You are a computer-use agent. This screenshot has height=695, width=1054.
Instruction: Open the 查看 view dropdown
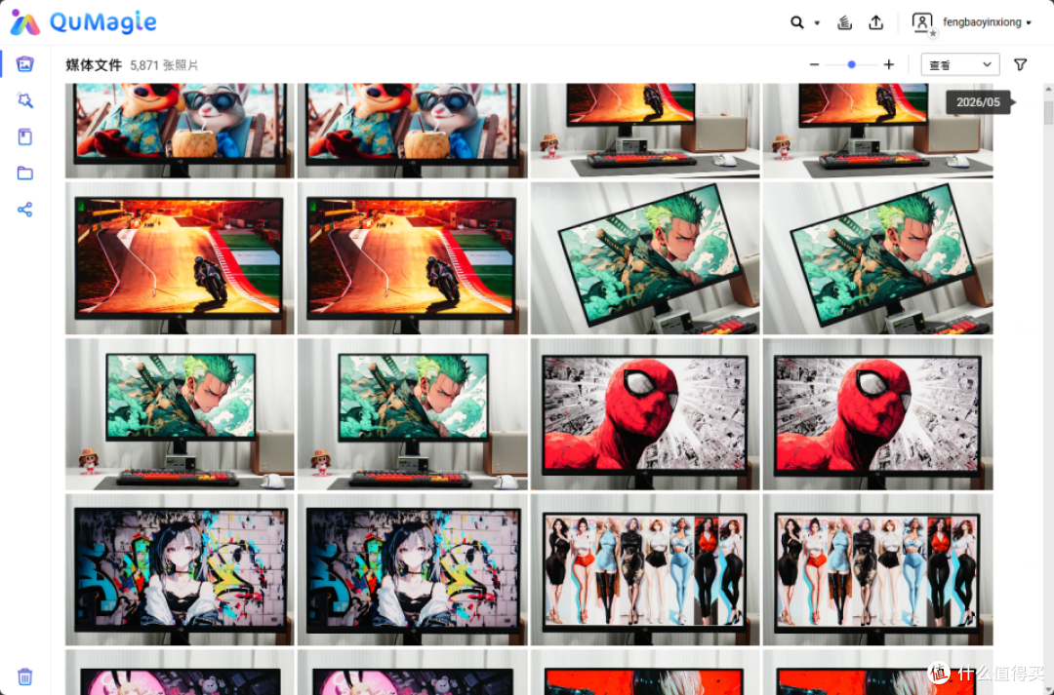960,64
